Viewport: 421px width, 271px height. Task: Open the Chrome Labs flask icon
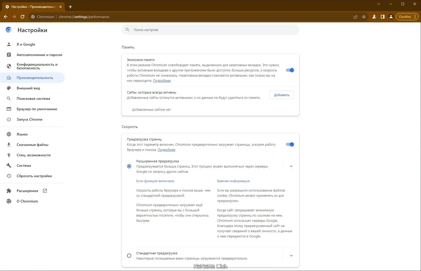pyautogui.click(x=374, y=17)
